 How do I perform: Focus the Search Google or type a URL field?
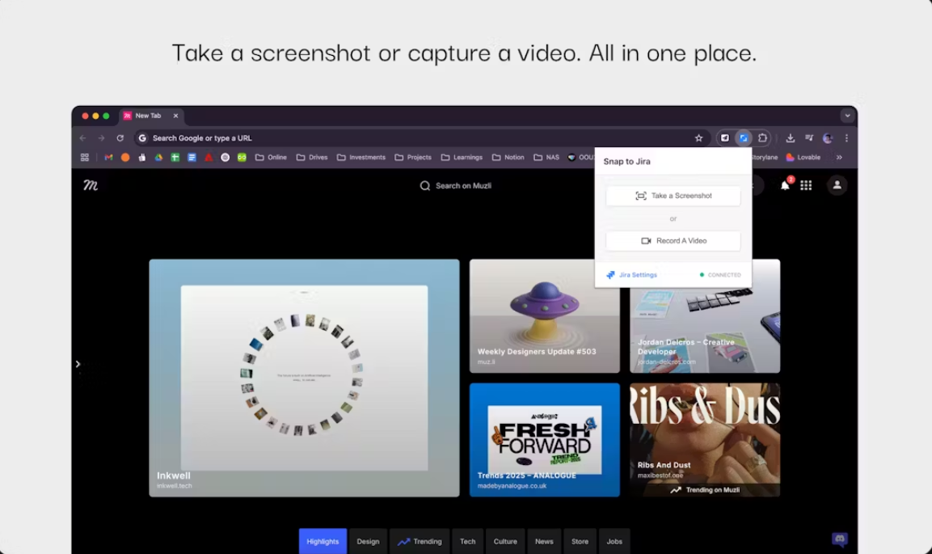coord(422,138)
